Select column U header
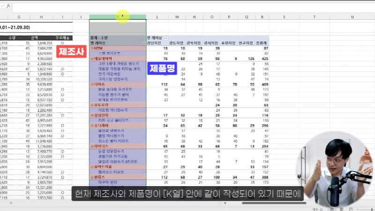Image resolution: width=375 pixels, height=211 pixels. tap(352, 17)
